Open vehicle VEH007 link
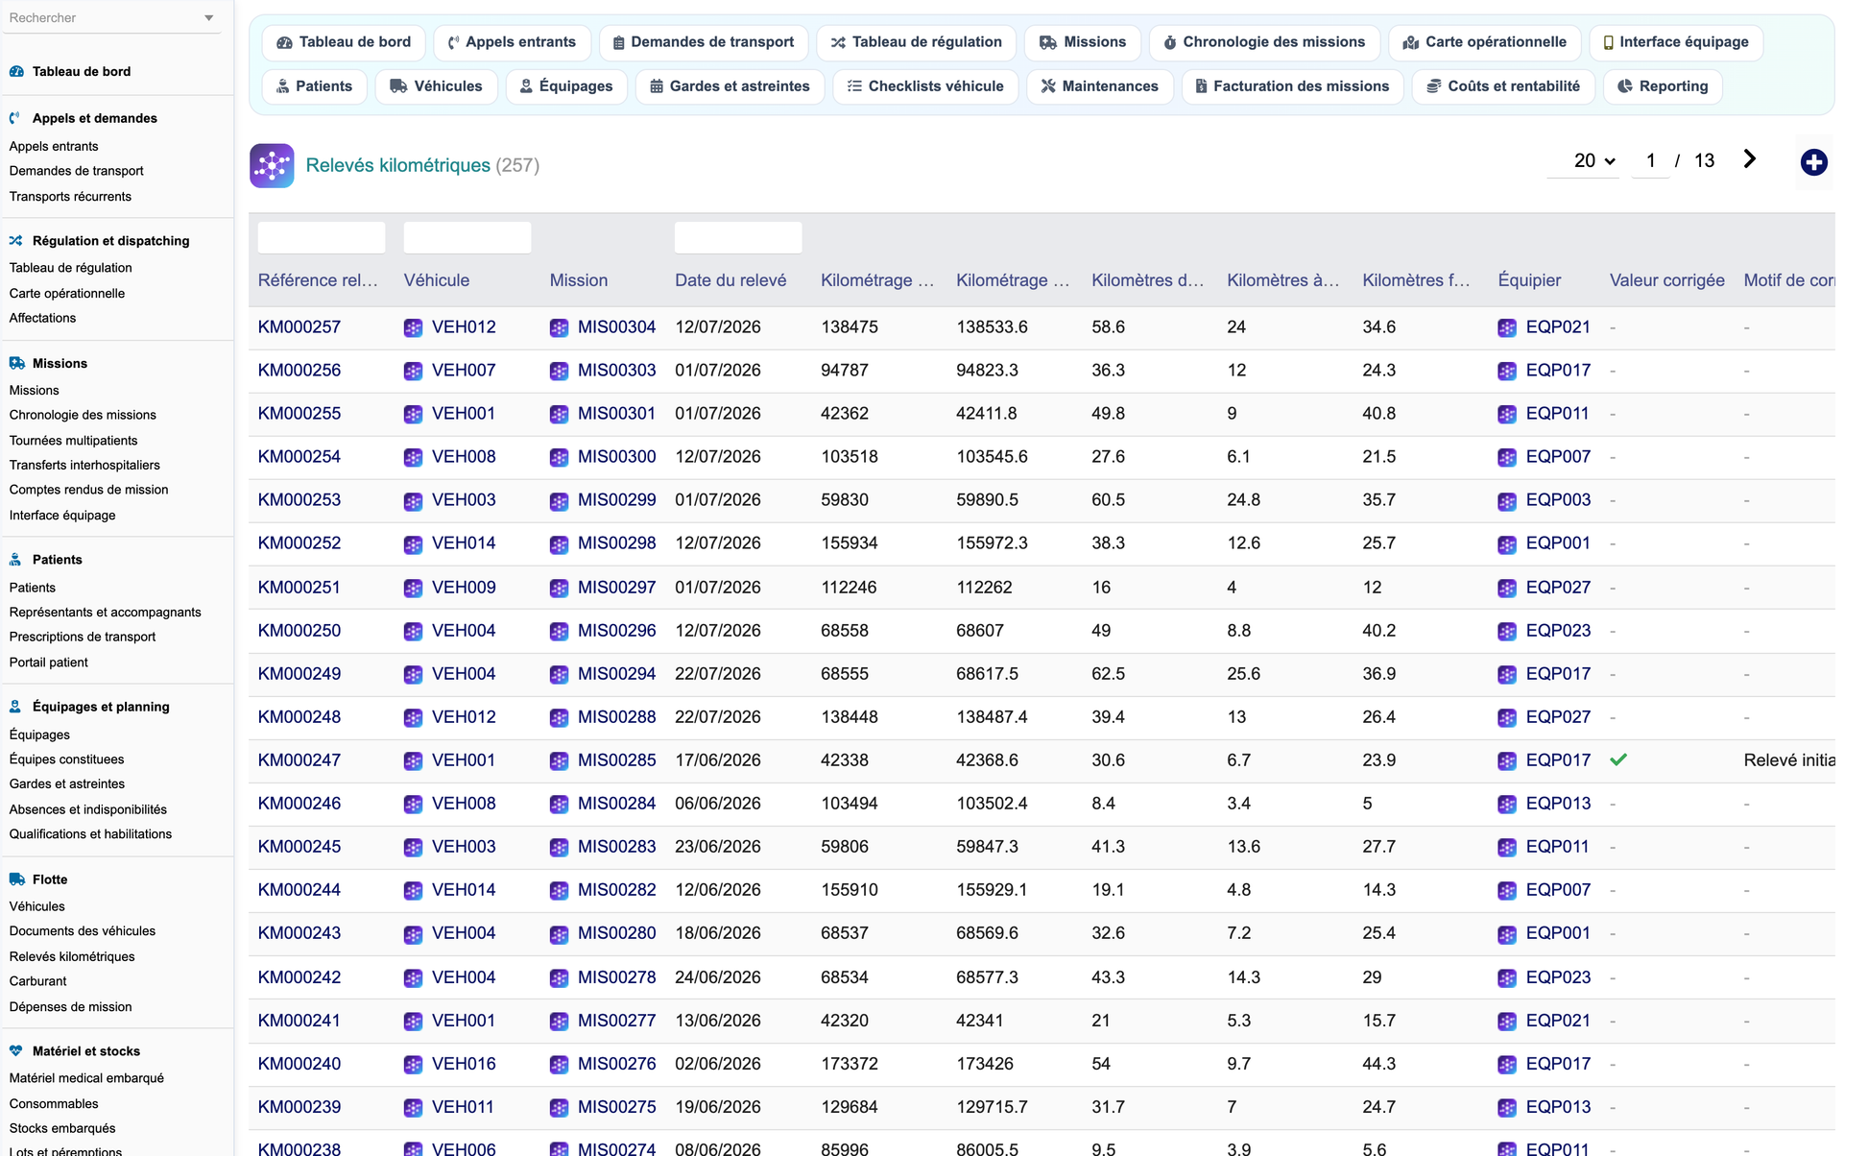The width and height of the screenshot is (1868, 1156). [464, 371]
